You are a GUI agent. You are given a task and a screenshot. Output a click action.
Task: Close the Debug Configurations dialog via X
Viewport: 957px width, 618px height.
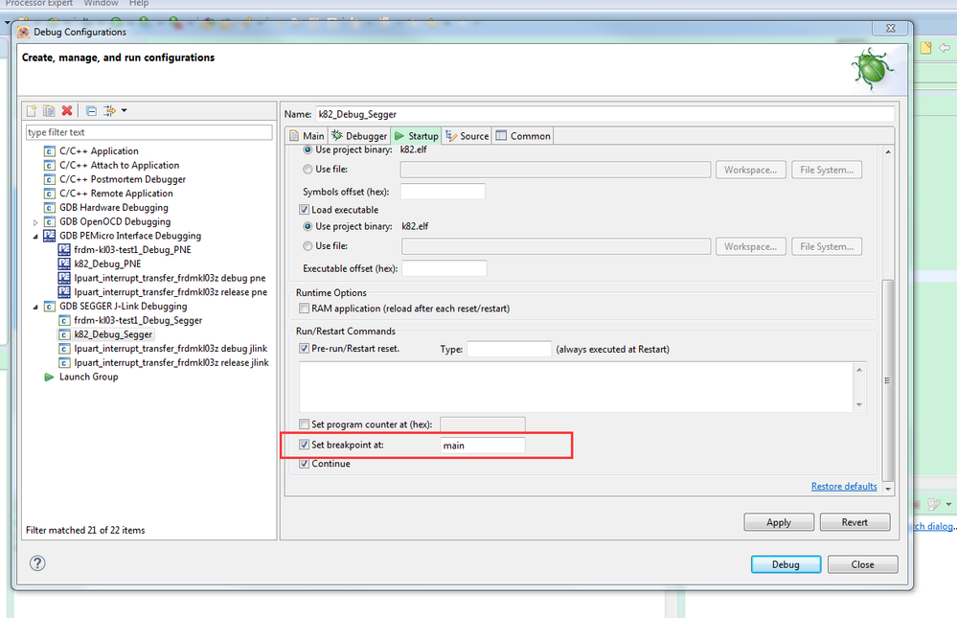tap(891, 28)
